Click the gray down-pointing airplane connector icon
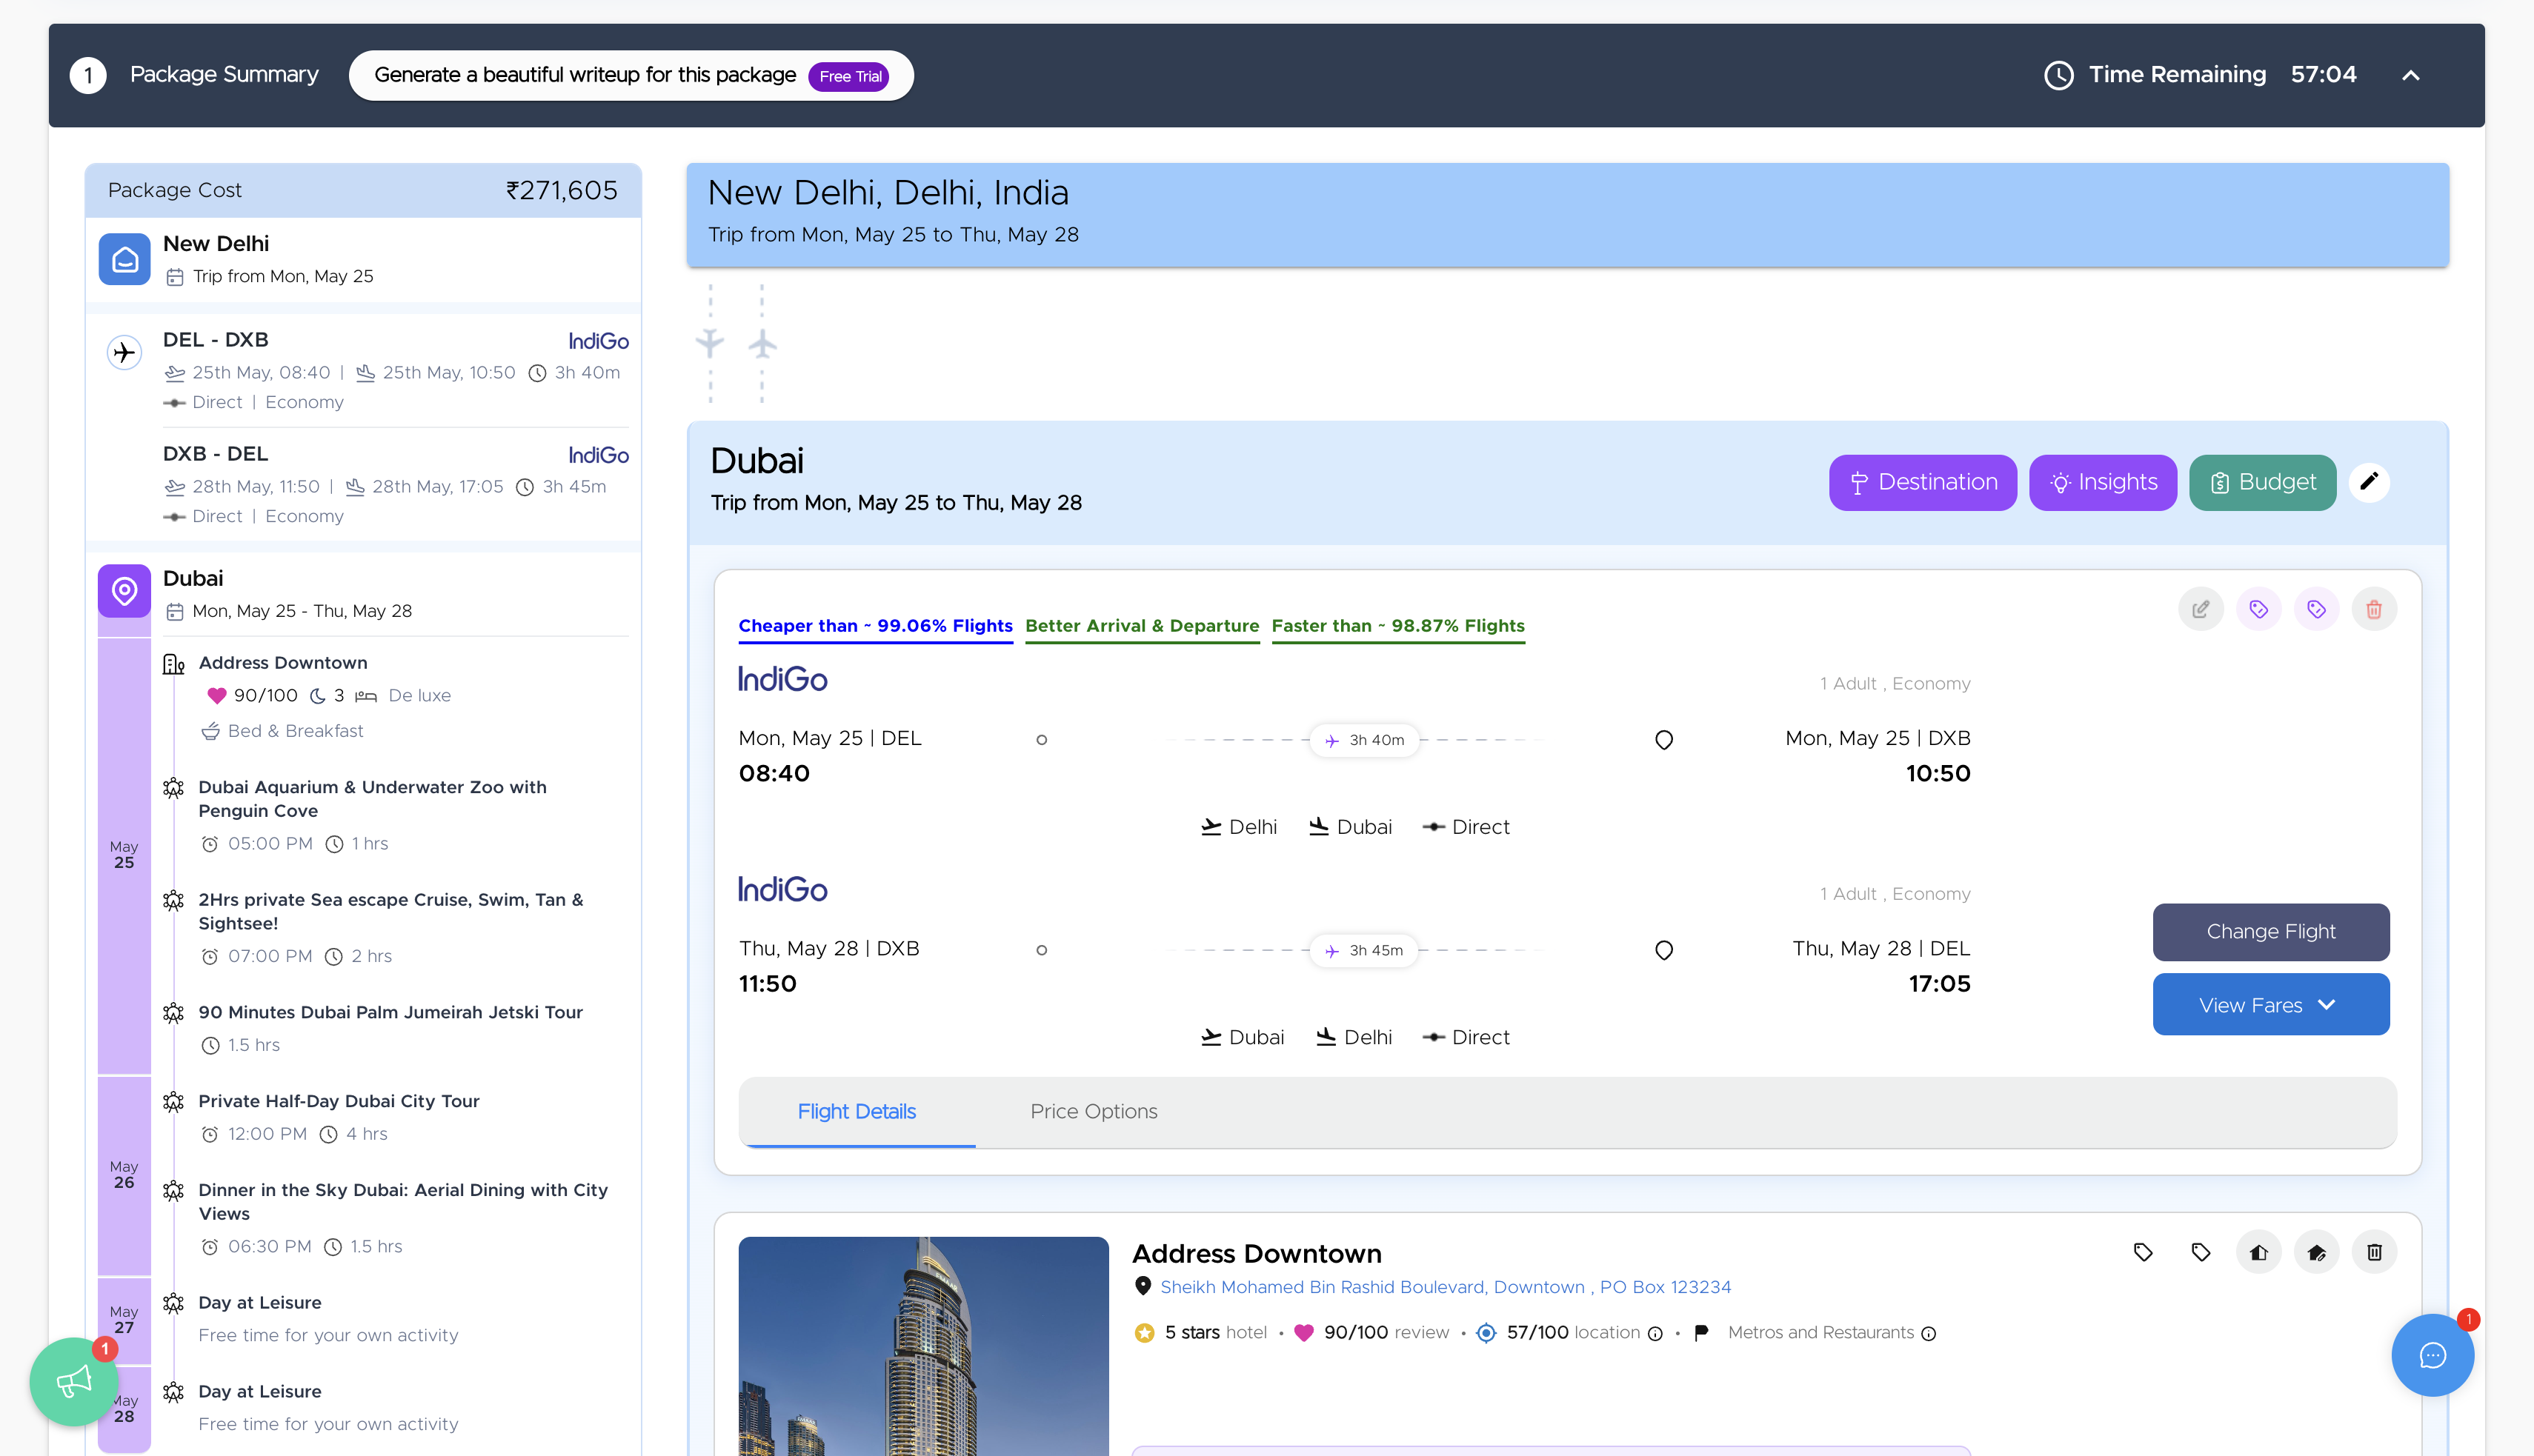Viewport: 2534px width, 1456px height. [711, 343]
